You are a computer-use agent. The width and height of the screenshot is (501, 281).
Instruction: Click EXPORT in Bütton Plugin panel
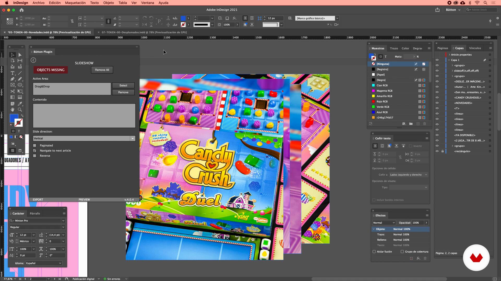click(38, 200)
